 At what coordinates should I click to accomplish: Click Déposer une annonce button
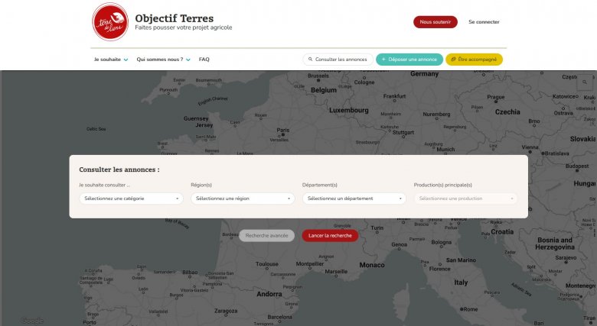click(409, 60)
